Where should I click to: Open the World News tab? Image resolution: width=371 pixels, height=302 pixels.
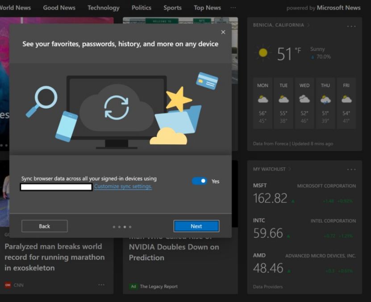[15, 8]
